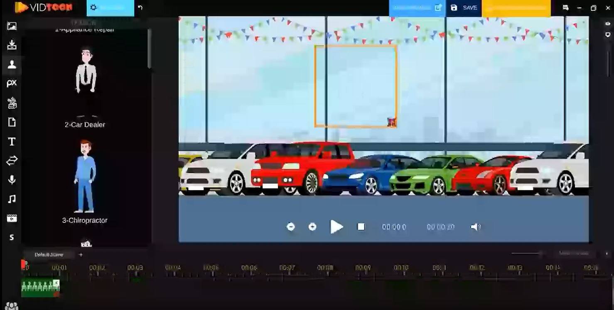This screenshot has height=310, width=614.
Task: Open the Transitions panel with the arrows icon
Action: coord(12,161)
